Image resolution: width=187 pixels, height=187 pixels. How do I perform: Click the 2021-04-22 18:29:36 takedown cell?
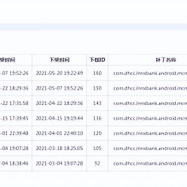(x=59, y=103)
